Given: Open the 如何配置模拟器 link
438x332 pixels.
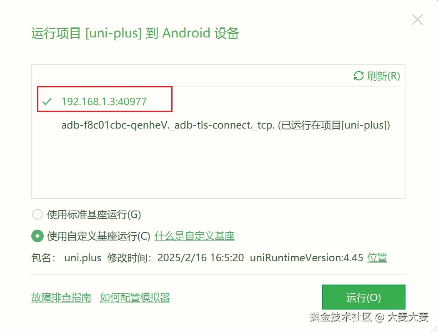Looking at the screenshot, I should 135,297.
